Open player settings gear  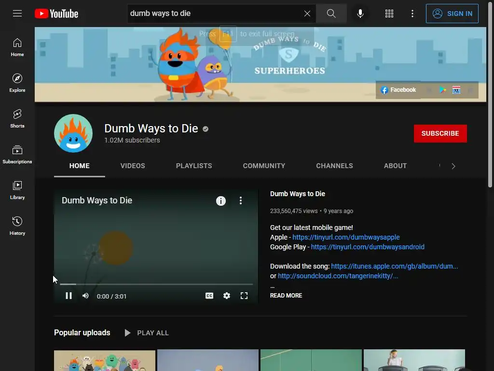(x=227, y=296)
